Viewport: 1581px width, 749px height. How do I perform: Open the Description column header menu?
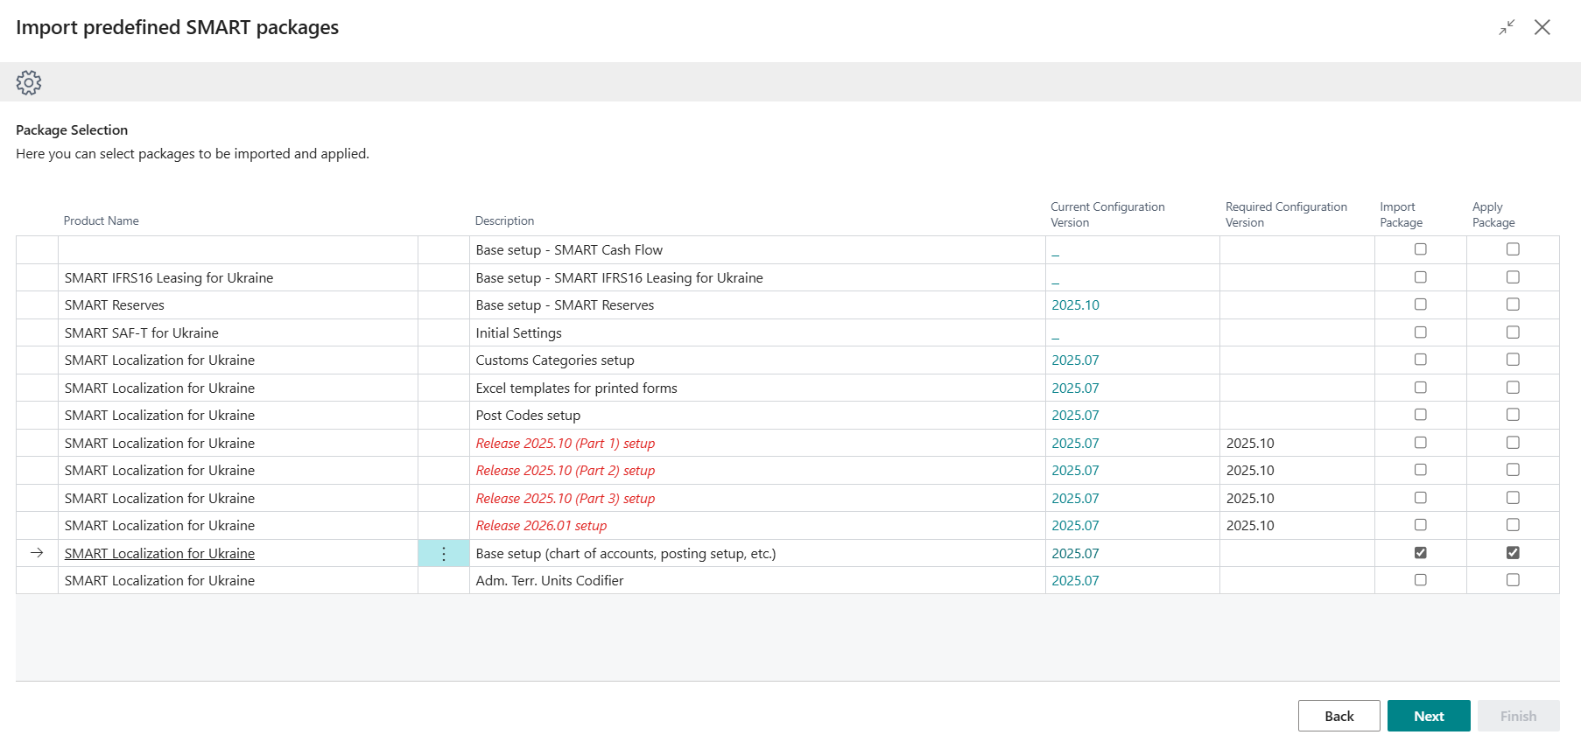pos(504,221)
